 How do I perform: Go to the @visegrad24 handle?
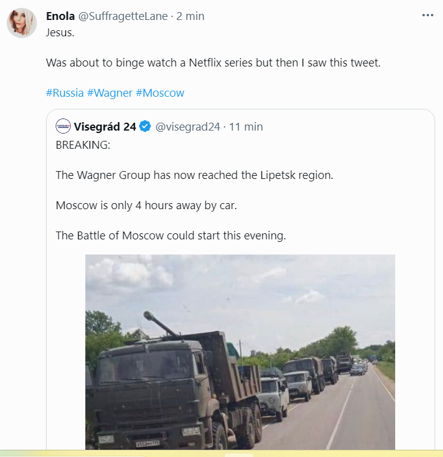(x=188, y=126)
